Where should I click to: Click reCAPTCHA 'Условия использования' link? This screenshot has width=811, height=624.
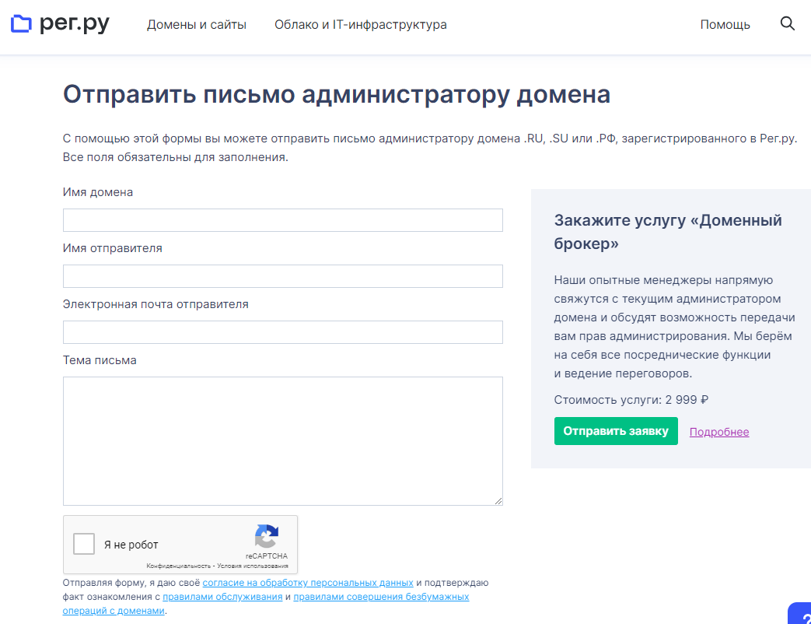pyautogui.click(x=253, y=566)
